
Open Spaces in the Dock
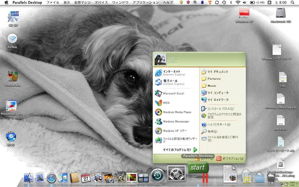pyautogui.click(x=143, y=178)
